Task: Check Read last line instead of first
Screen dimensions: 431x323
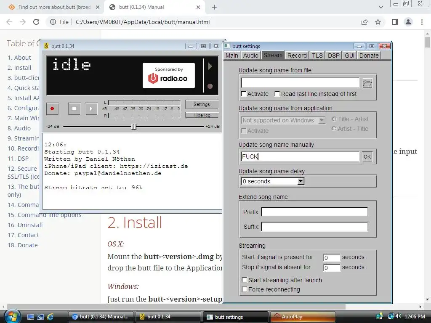Action: point(277,94)
